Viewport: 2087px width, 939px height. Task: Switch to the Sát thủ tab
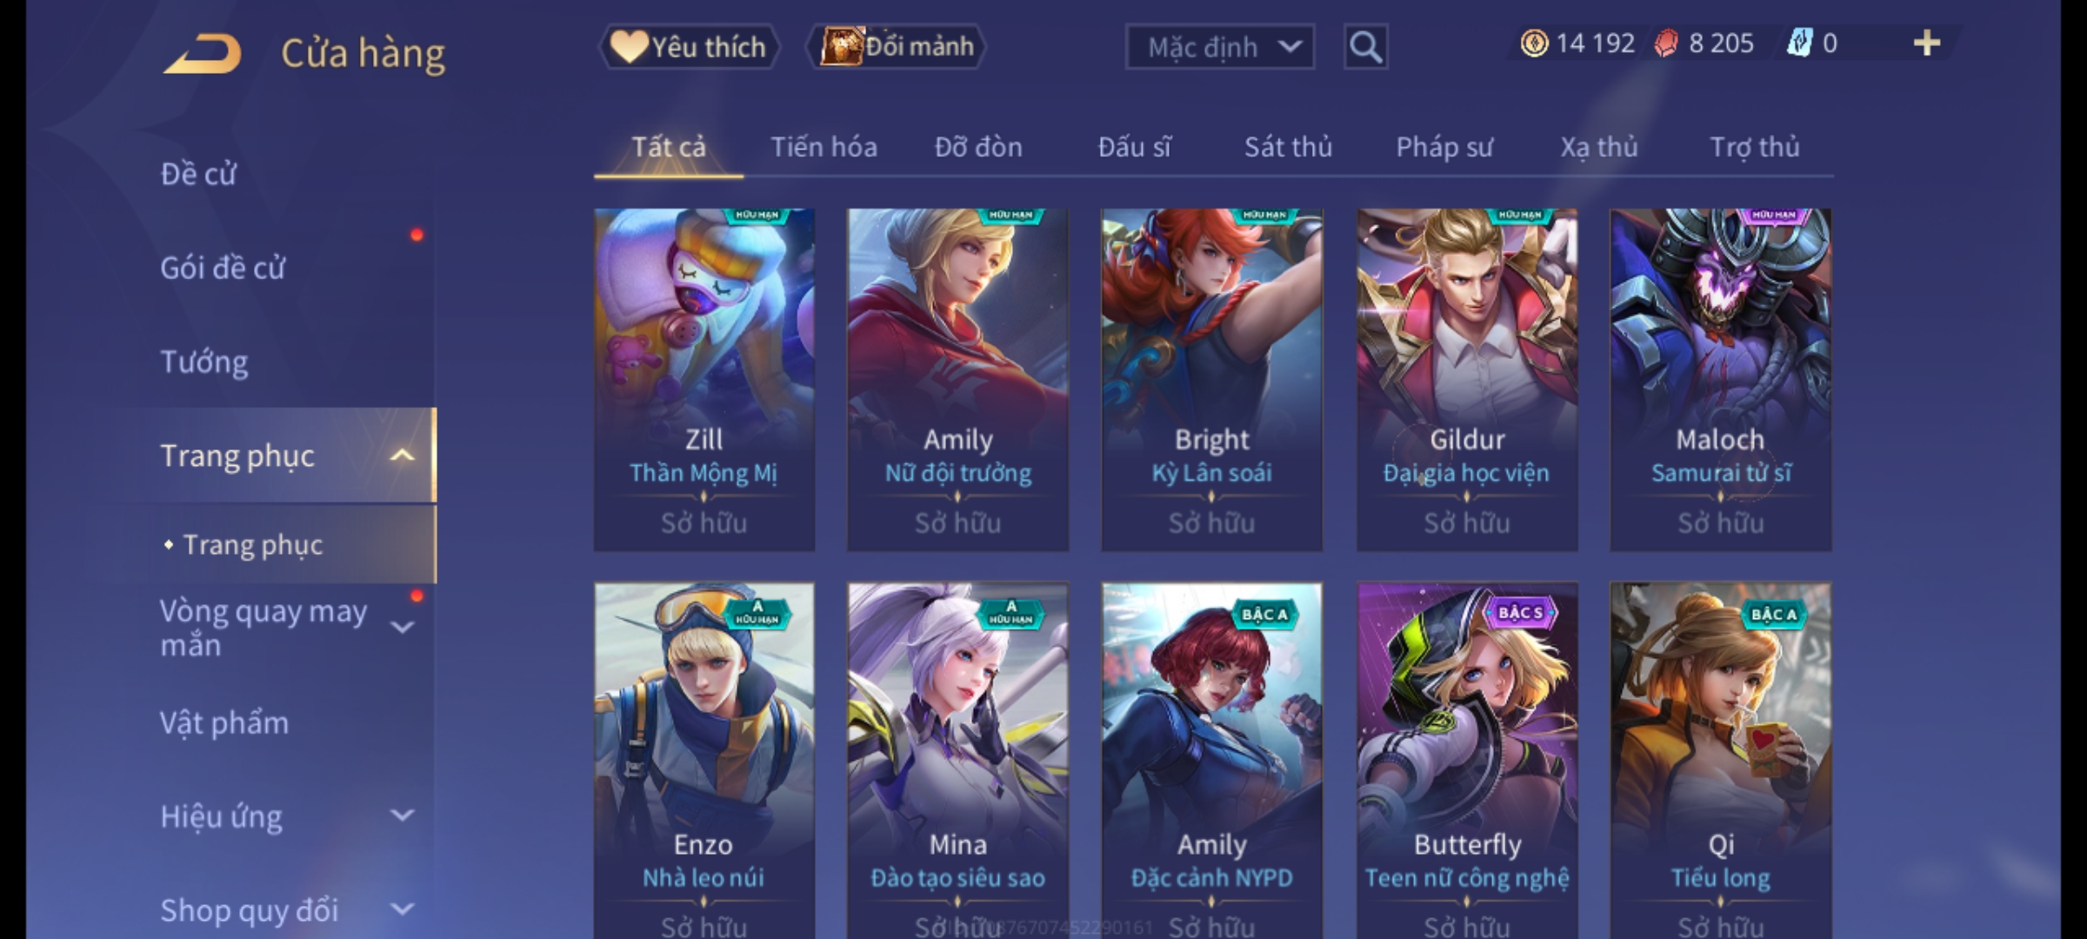coord(1288,147)
